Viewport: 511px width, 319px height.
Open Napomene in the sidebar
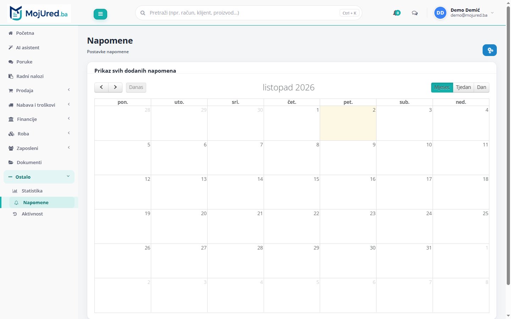pyautogui.click(x=42, y=202)
